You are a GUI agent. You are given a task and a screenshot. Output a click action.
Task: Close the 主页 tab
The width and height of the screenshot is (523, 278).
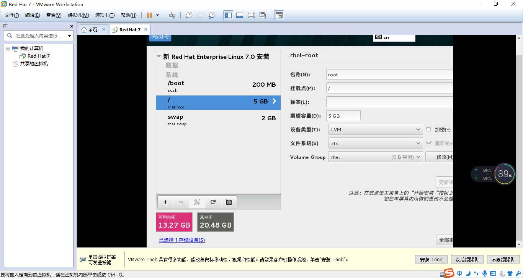coord(104,29)
